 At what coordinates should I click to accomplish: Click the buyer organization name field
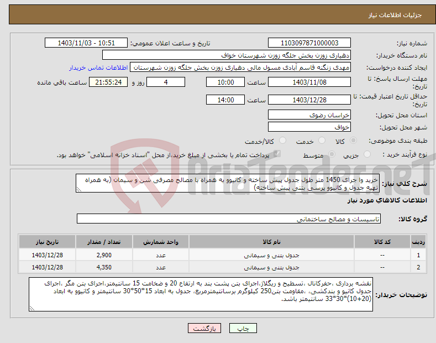[227, 55]
